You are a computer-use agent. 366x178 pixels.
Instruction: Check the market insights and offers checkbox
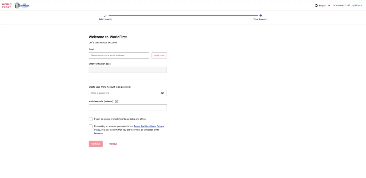pos(90,119)
